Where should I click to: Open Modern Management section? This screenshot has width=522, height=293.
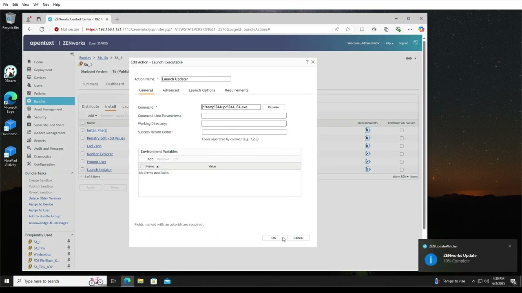pyautogui.click(x=49, y=133)
